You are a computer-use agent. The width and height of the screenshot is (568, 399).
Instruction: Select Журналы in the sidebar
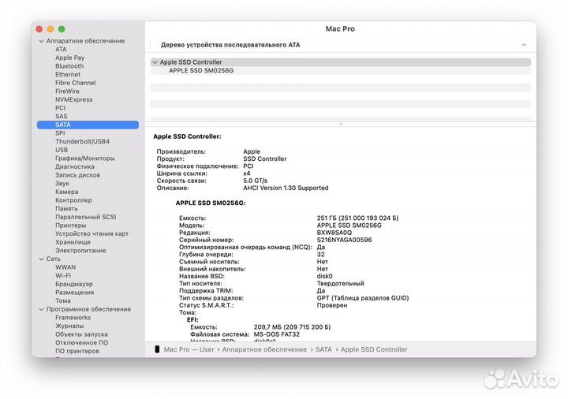69,326
